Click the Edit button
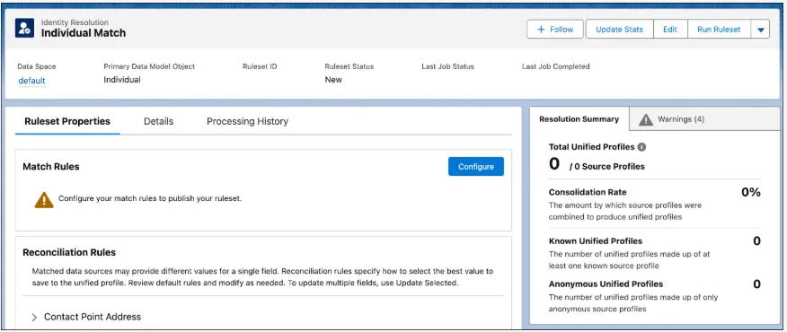Screen dimensions: 787x332 [x=670, y=30]
